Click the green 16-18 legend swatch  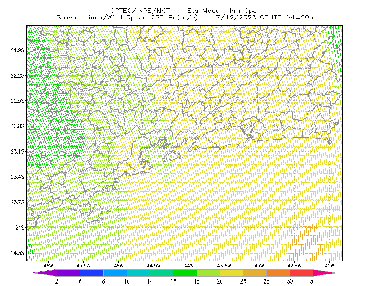tap(185, 273)
